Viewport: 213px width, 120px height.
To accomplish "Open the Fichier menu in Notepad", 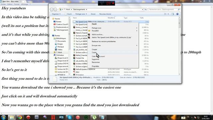I will 3,4.
